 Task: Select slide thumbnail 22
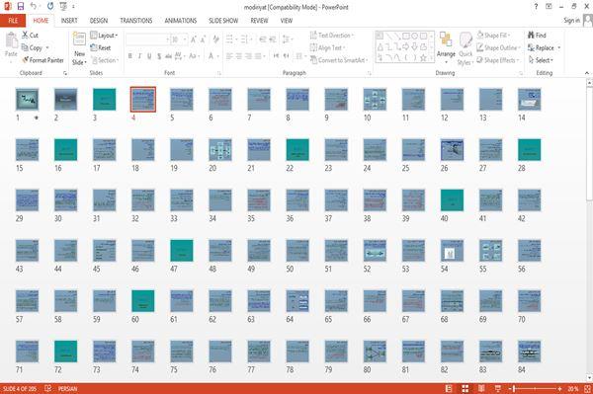click(297, 149)
